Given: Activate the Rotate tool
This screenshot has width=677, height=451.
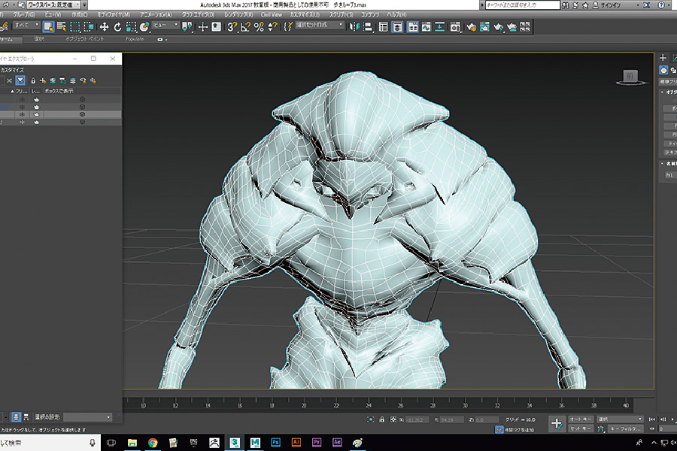Looking at the screenshot, I should (x=118, y=26).
